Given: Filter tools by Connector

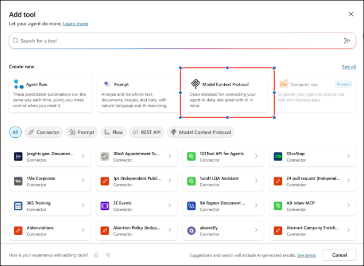Looking at the screenshot, I should click(44, 132).
